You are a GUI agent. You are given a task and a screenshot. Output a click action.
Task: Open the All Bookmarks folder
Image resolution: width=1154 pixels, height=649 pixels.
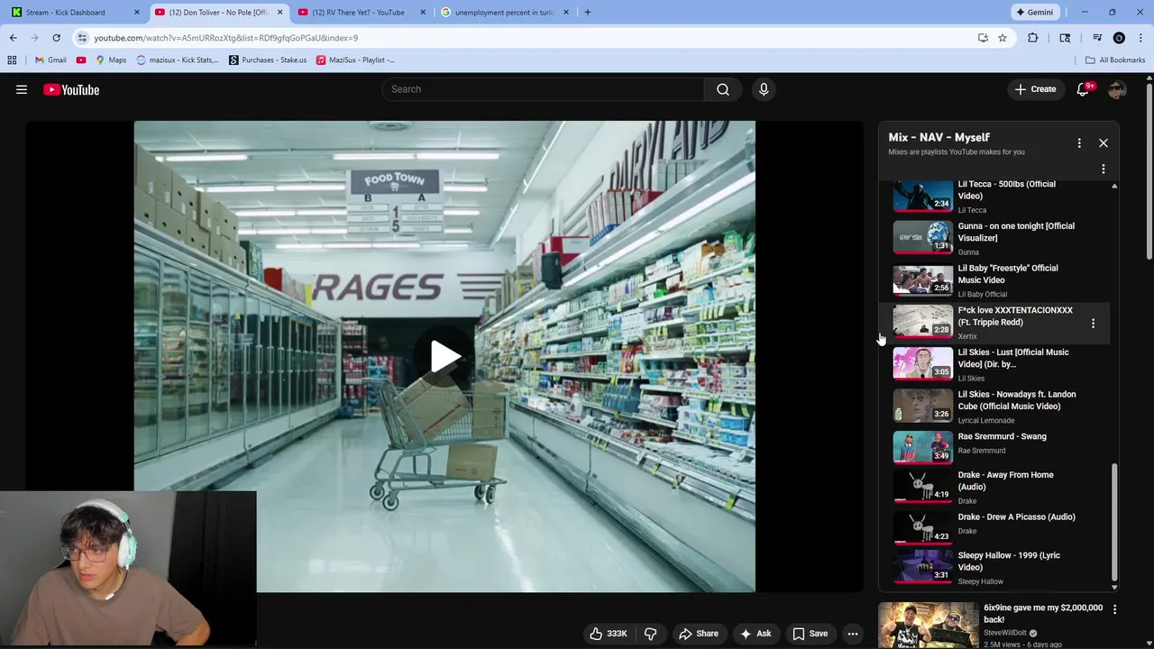[1115, 59]
